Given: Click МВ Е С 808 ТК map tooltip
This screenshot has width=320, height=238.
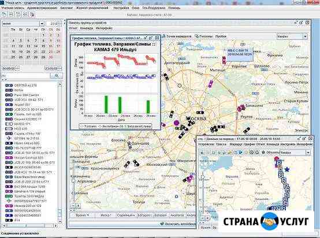Looking at the screenshot, I should (240, 54).
